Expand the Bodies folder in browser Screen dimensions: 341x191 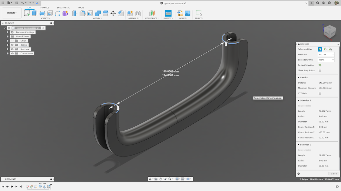tap(8, 45)
